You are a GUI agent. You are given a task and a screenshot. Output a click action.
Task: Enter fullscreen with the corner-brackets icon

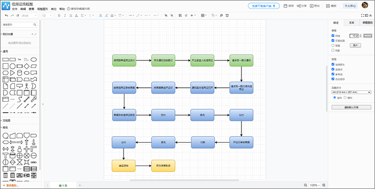point(362,15)
